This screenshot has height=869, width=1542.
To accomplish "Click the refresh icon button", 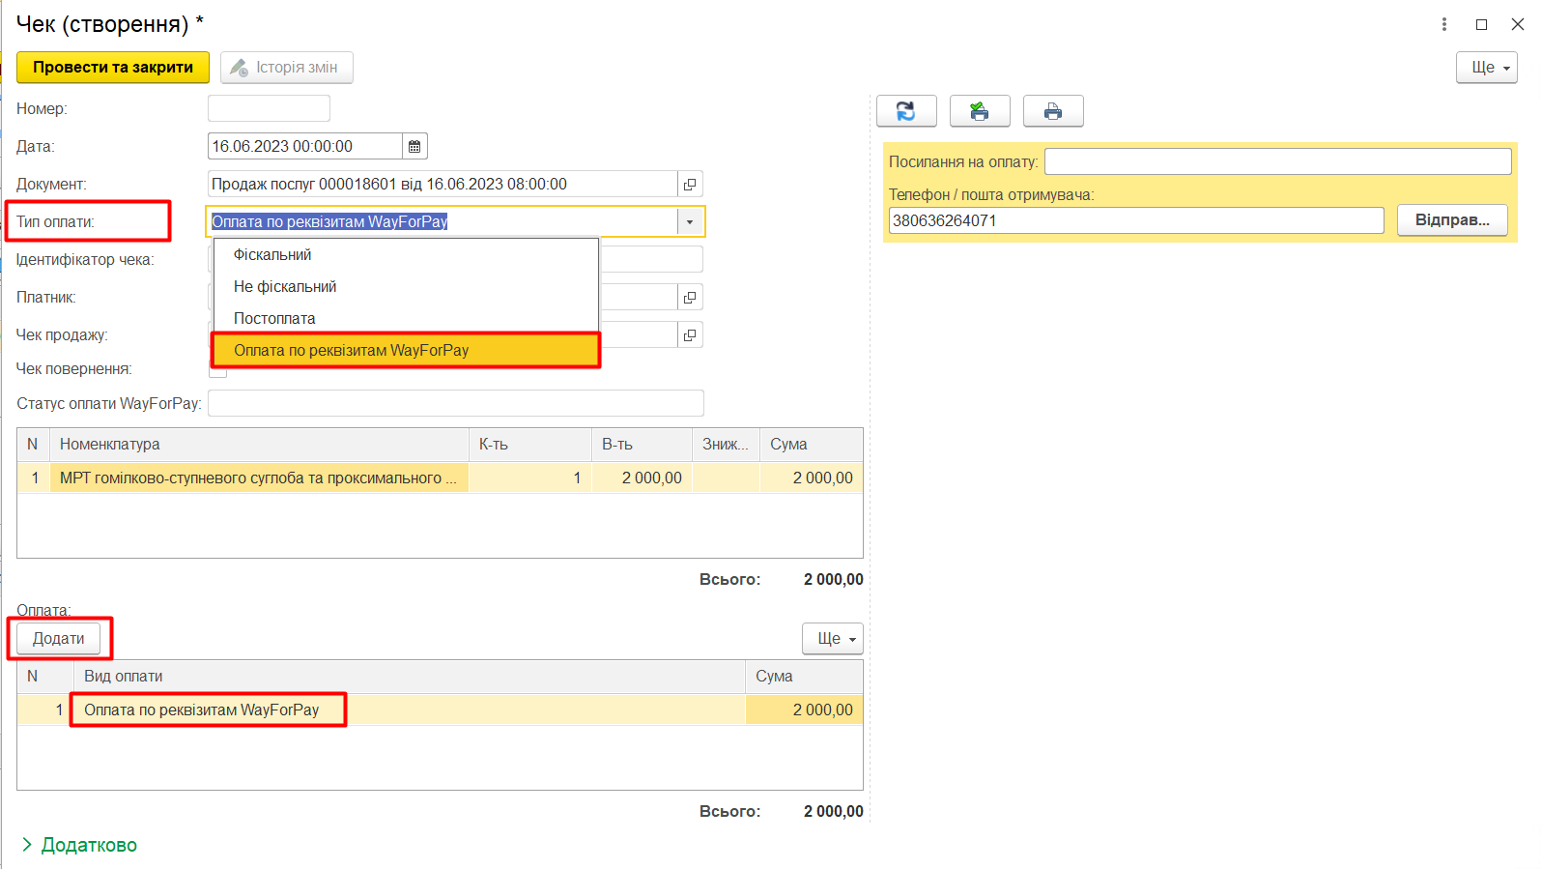I will click(x=905, y=111).
